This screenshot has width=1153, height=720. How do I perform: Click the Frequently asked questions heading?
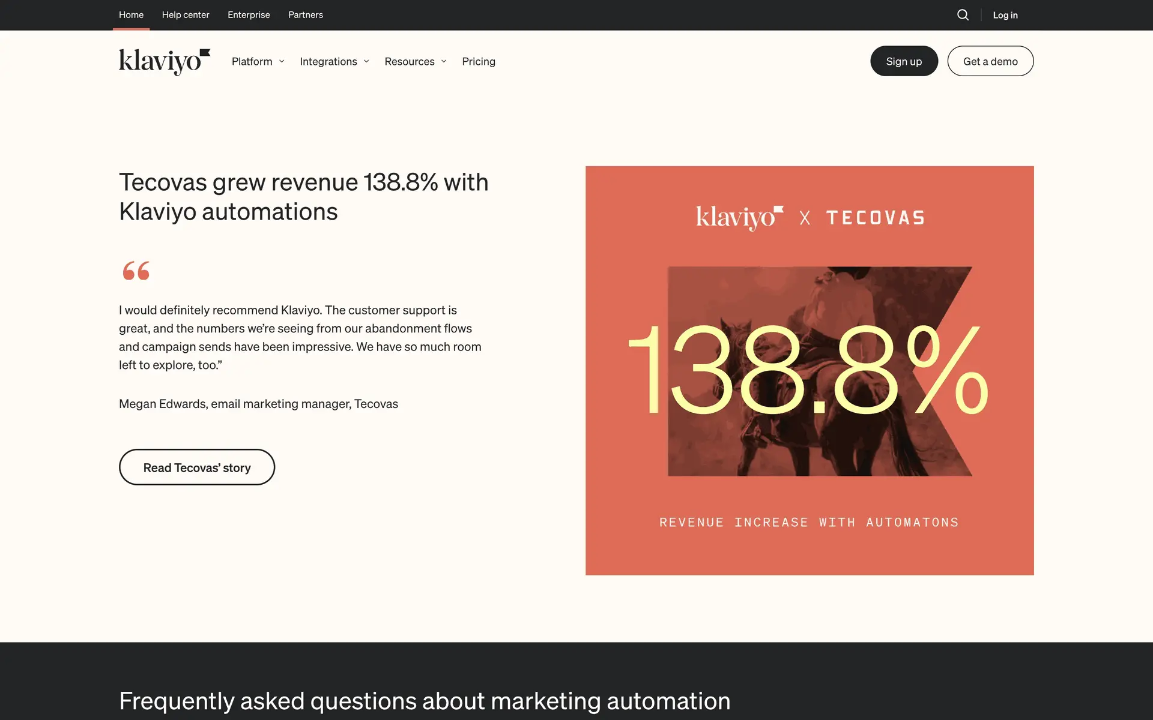click(424, 701)
